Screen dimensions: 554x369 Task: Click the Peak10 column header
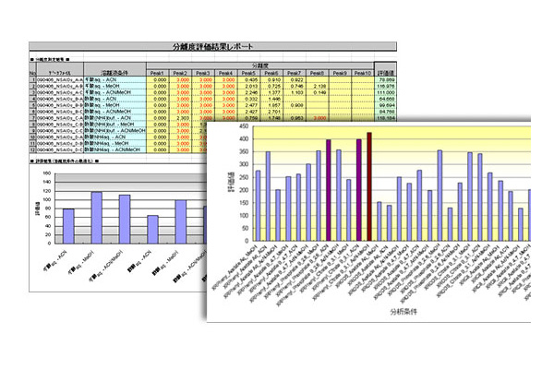click(363, 73)
